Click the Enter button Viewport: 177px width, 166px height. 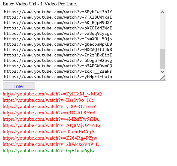19,86
